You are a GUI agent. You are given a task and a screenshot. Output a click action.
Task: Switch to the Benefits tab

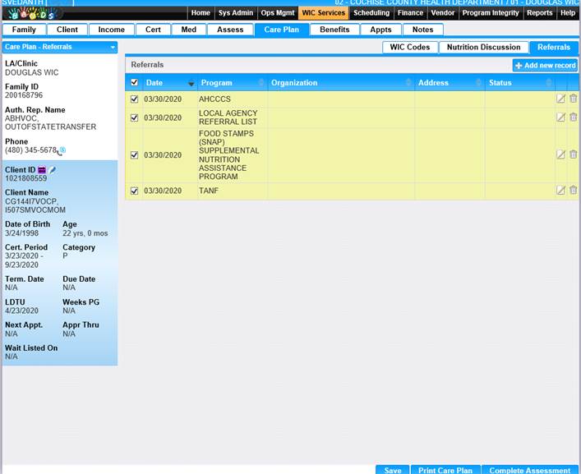[334, 30]
